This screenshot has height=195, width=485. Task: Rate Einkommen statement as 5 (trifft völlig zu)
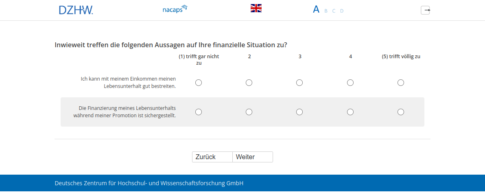pyautogui.click(x=401, y=83)
